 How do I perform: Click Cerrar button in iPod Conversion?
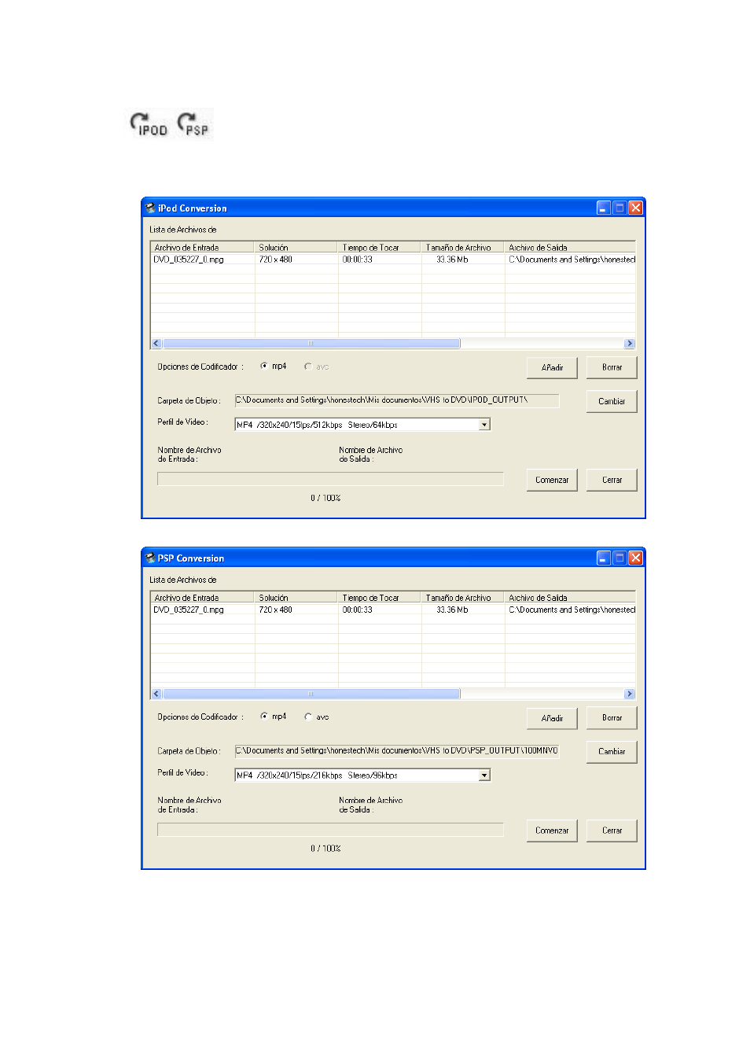612,480
